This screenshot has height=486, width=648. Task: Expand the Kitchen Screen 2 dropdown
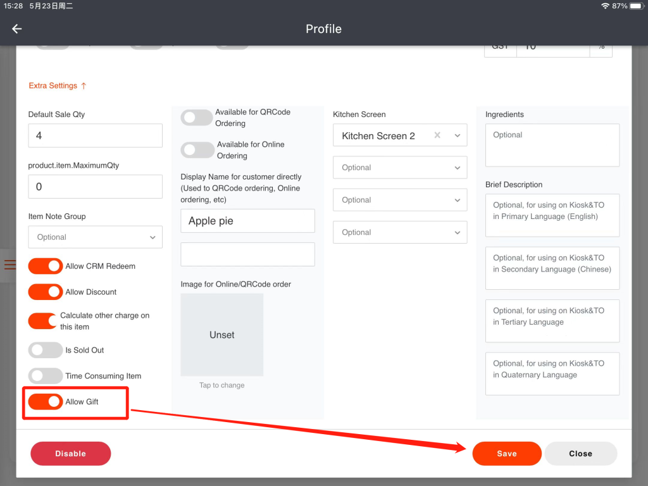[458, 135]
